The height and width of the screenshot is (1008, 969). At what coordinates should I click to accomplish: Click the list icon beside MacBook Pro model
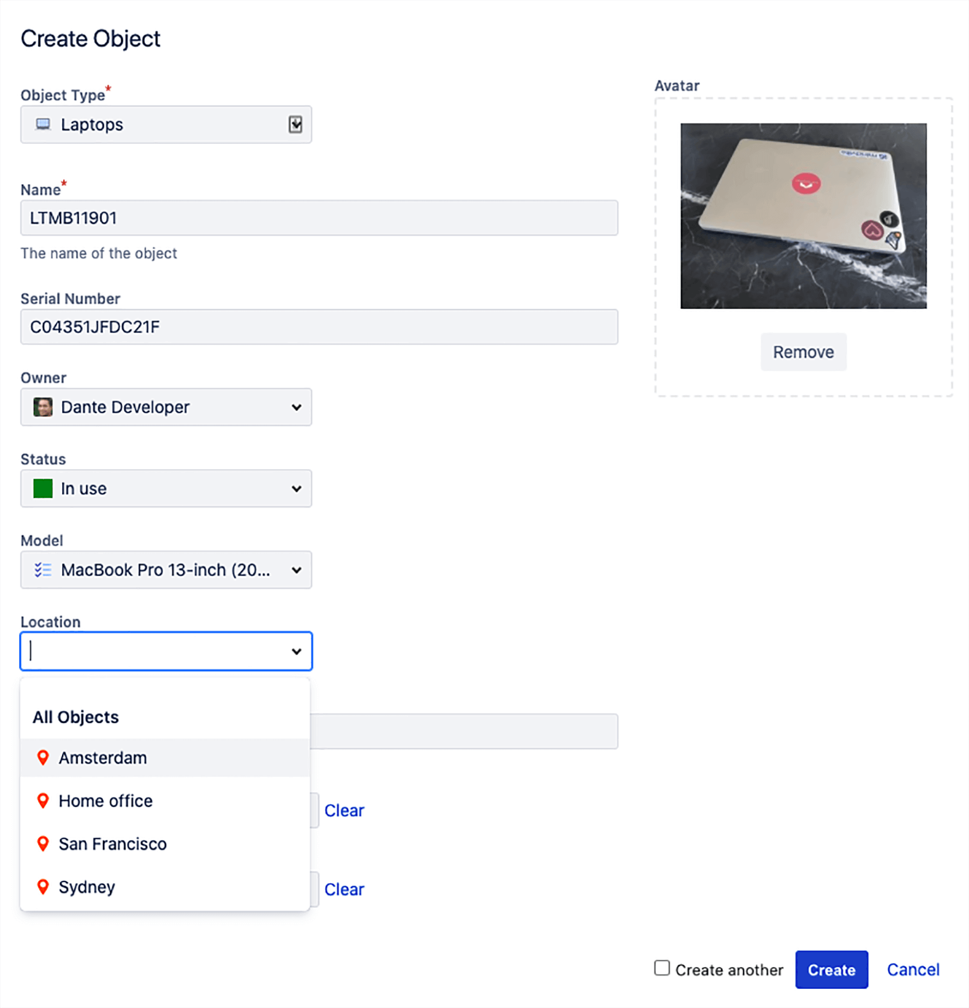coord(43,570)
